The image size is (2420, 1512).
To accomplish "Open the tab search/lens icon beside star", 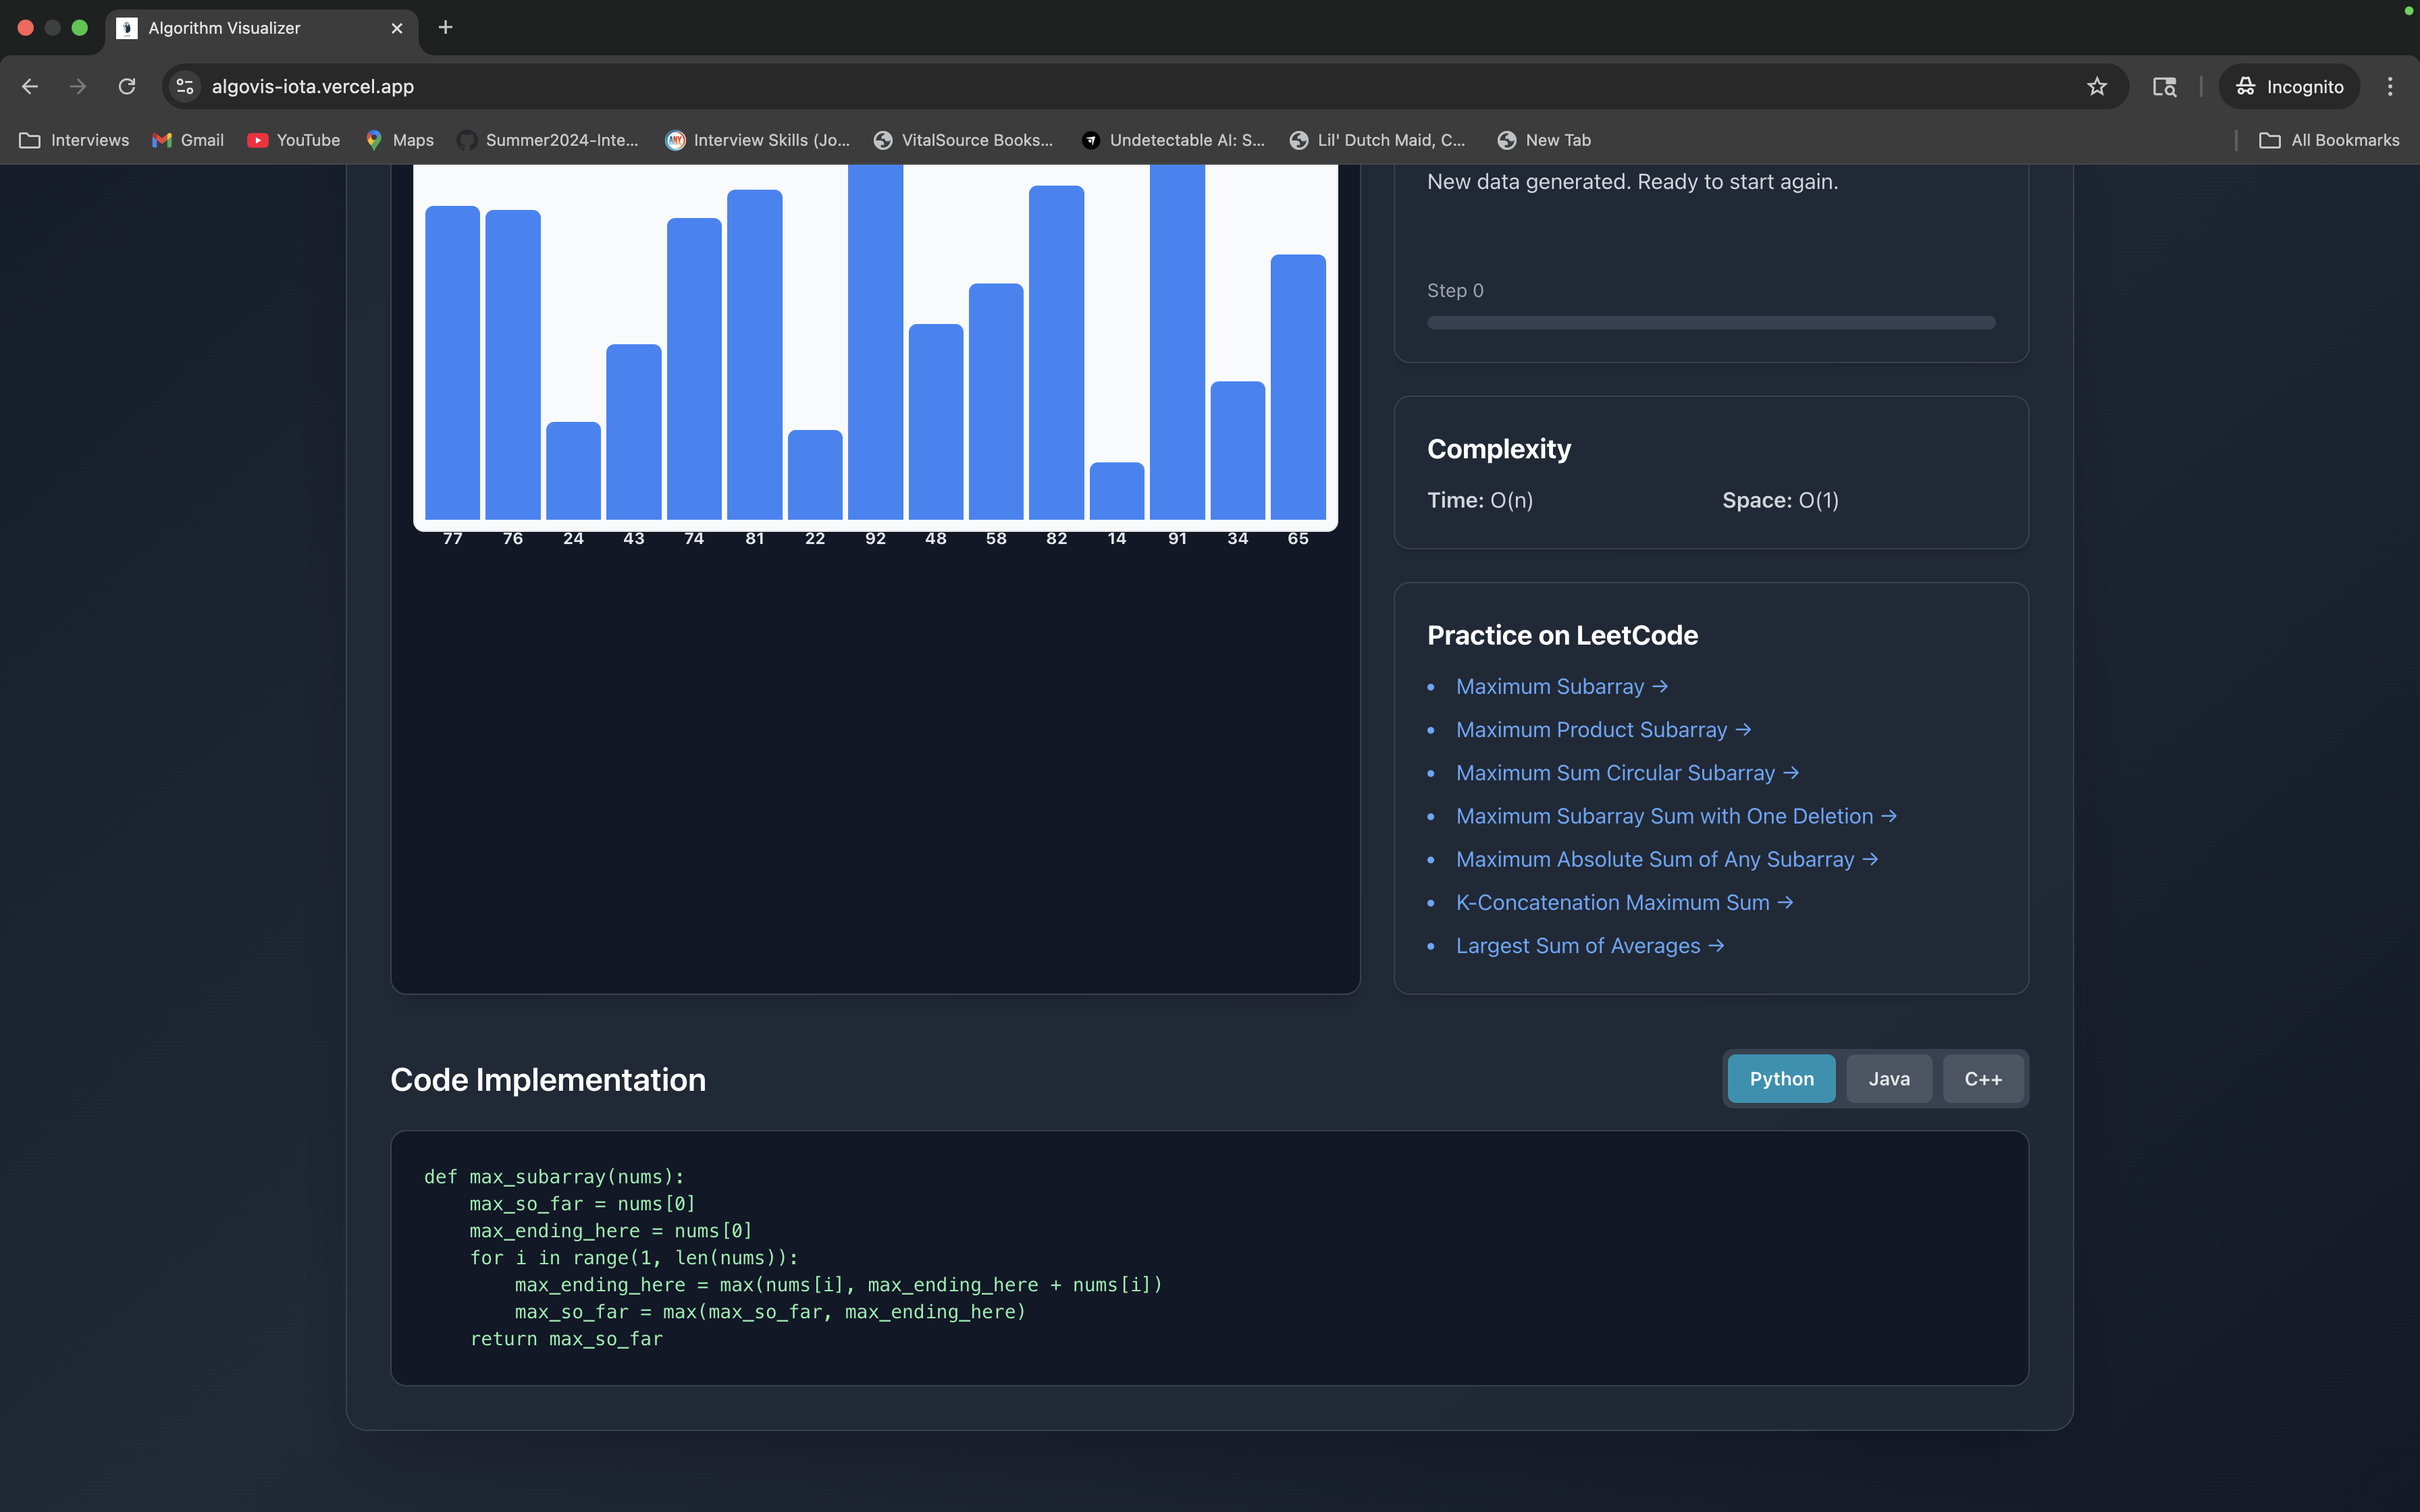I will pyautogui.click(x=2165, y=87).
